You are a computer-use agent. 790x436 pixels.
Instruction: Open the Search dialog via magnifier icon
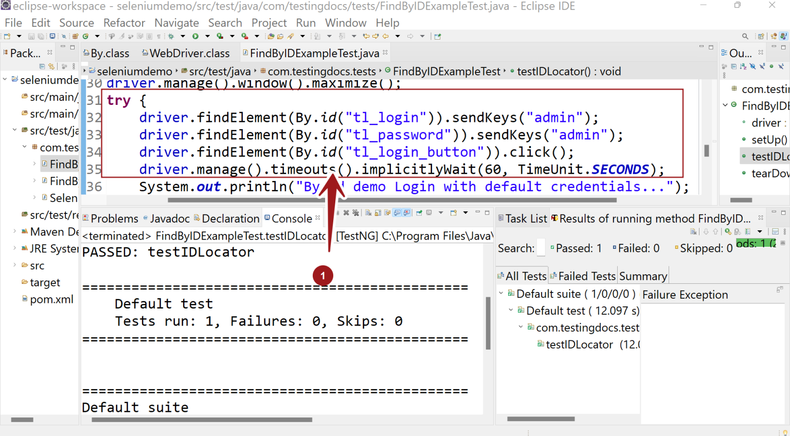pyautogui.click(x=745, y=36)
